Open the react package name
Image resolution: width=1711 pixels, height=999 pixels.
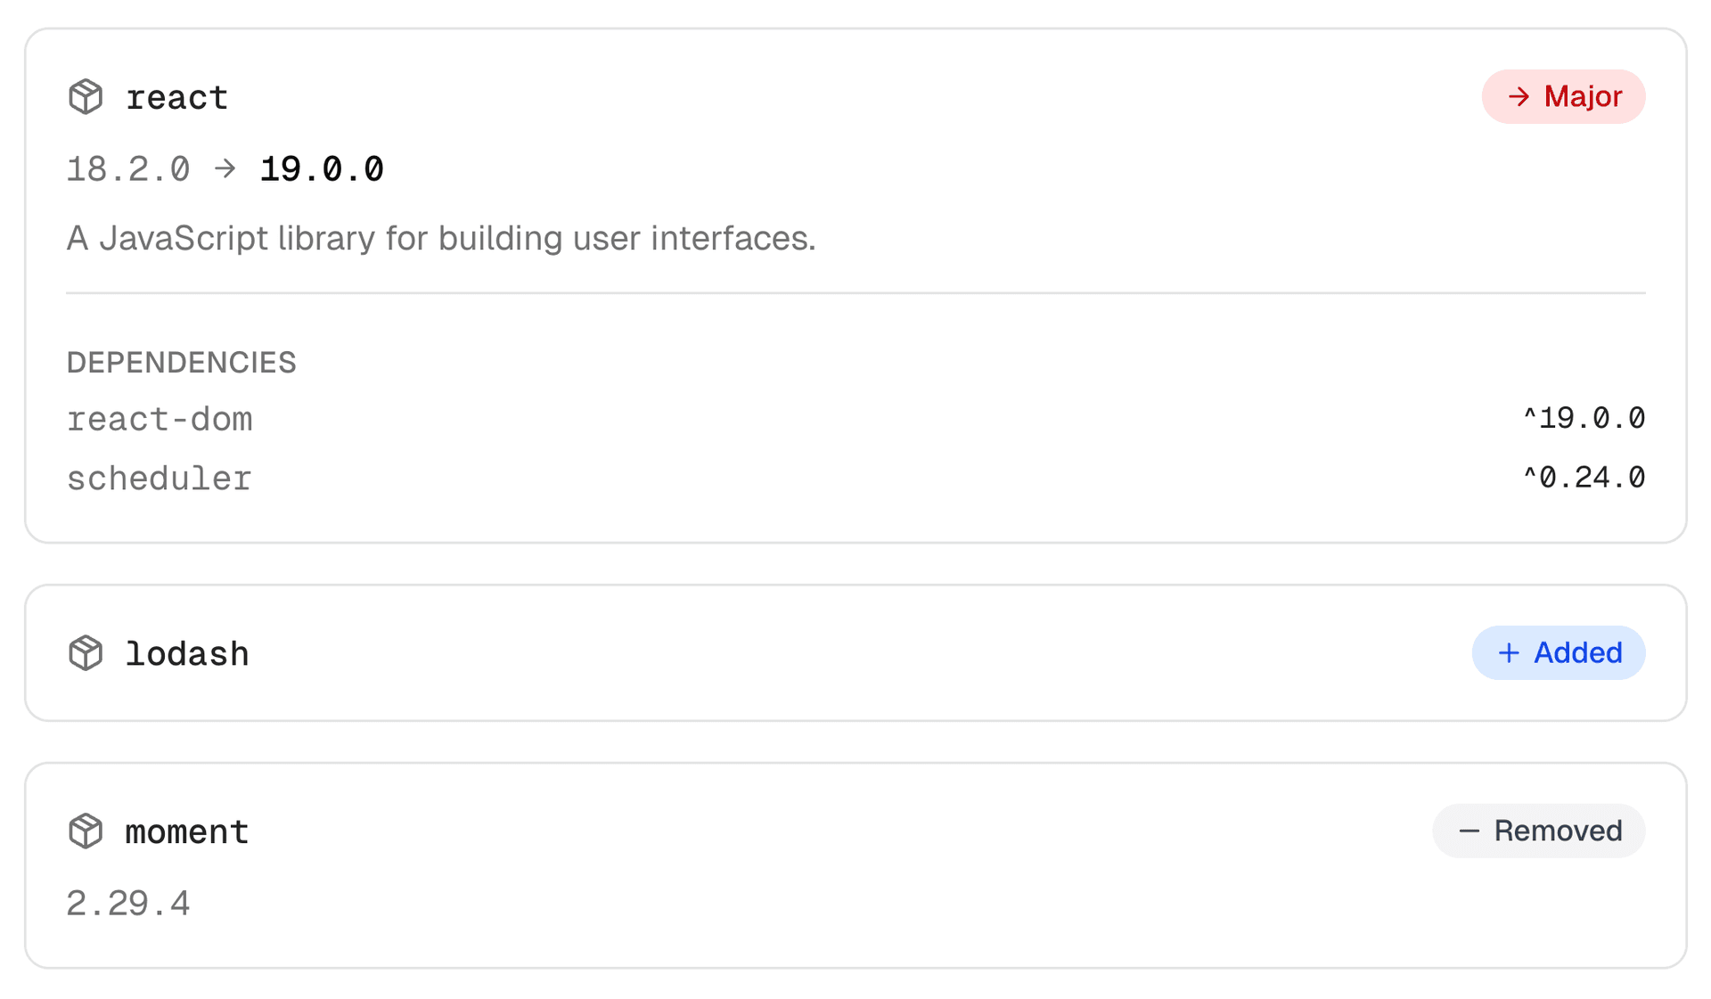click(176, 97)
